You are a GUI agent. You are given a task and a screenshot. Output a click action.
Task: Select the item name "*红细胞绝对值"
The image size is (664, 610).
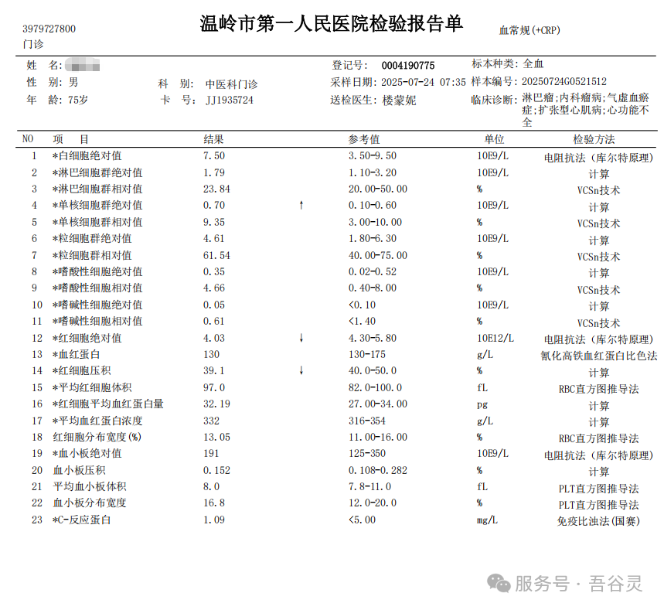[87, 338]
